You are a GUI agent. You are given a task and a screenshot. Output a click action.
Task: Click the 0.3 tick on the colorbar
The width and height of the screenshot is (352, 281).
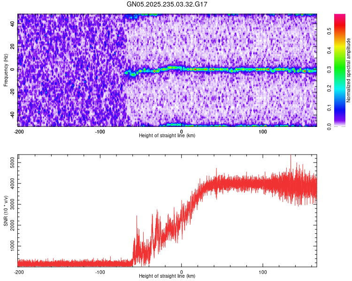coord(329,69)
